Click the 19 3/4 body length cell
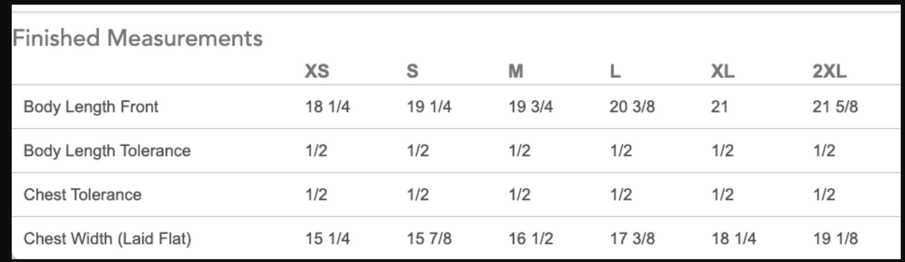905x262 pixels. coord(530,107)
